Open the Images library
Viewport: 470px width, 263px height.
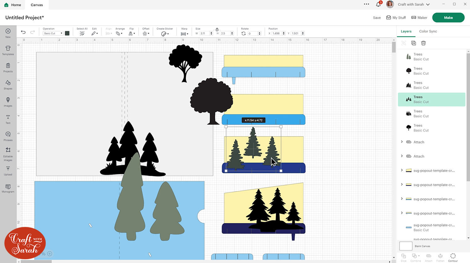(x=8, y=102)
